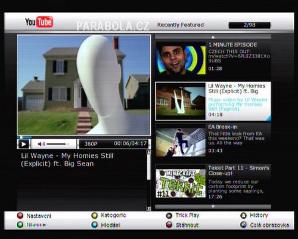The image size is (298, 239).
Task: Click the green circle icon in the bottom bar
Action: 20,225
